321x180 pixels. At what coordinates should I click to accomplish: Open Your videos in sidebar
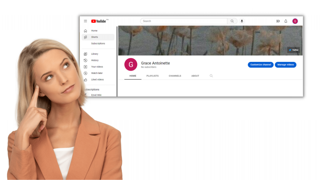tap(98, 67)
